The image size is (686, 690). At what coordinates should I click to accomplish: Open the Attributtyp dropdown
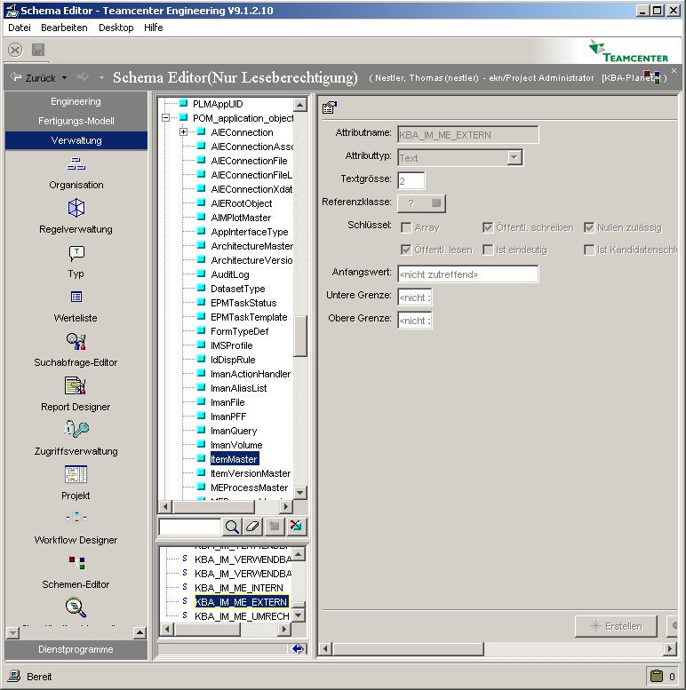coord(514,157)
